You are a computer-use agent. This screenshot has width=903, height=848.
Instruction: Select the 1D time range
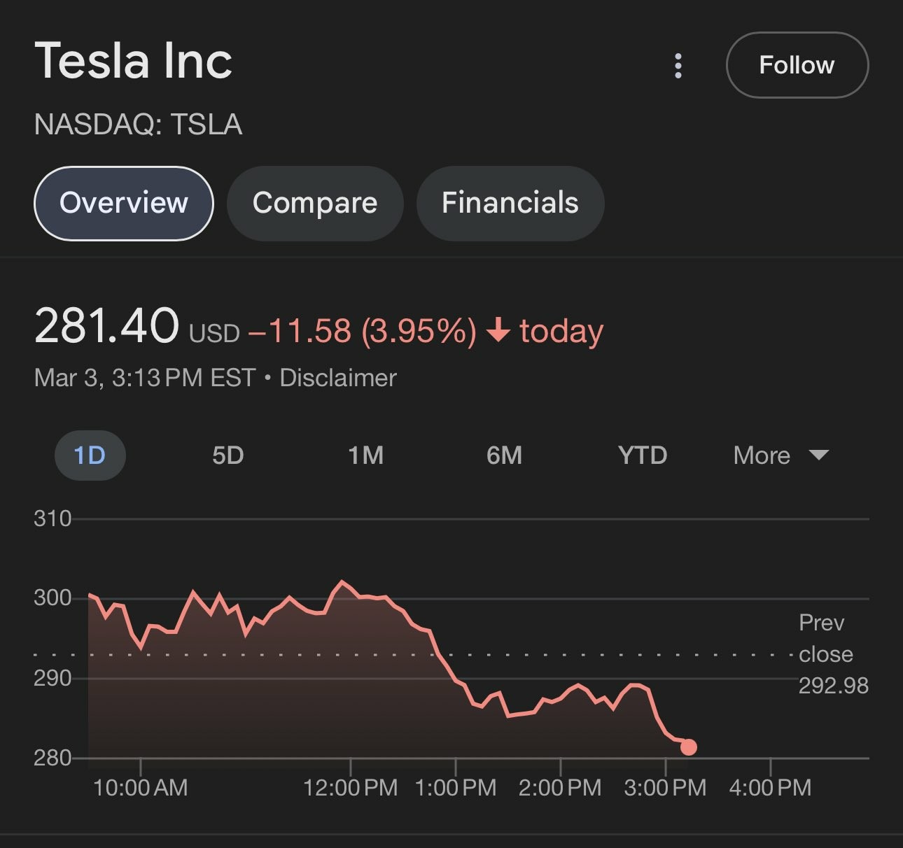click(x=90, y=455)
